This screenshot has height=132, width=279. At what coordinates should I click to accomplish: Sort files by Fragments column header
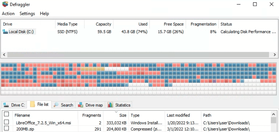tap(92, 115)
